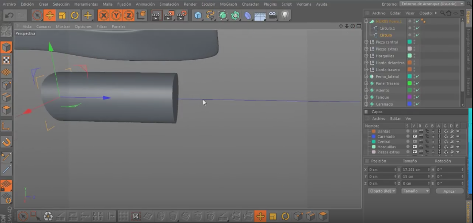Enable the axis mode L-shaped icon
This screenshot has width=473, height=223.
(x=6, y=126)
